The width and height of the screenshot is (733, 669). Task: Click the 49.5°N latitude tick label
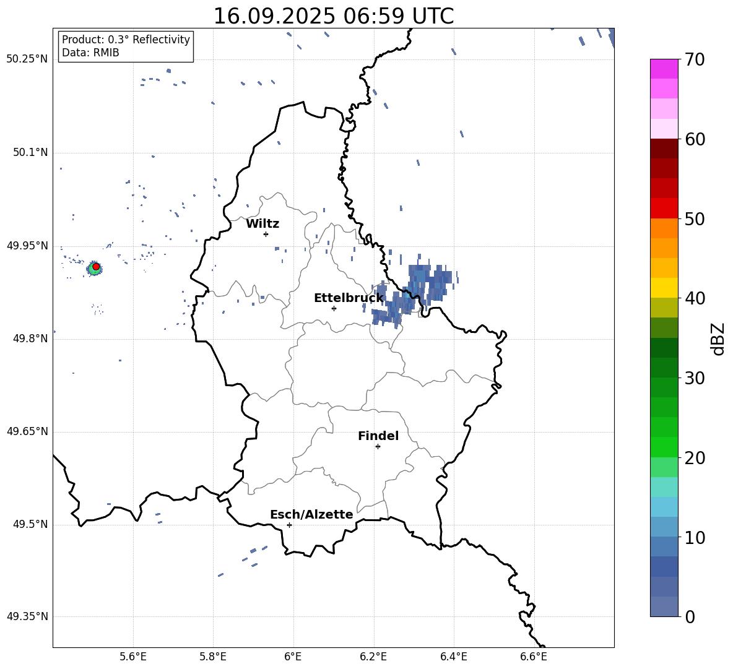click(x=30, y=524)
